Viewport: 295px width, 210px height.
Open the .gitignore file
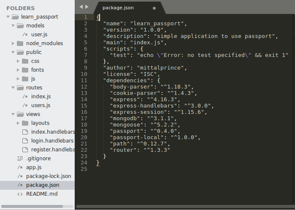pyautogui.click(x=38, y=159)
